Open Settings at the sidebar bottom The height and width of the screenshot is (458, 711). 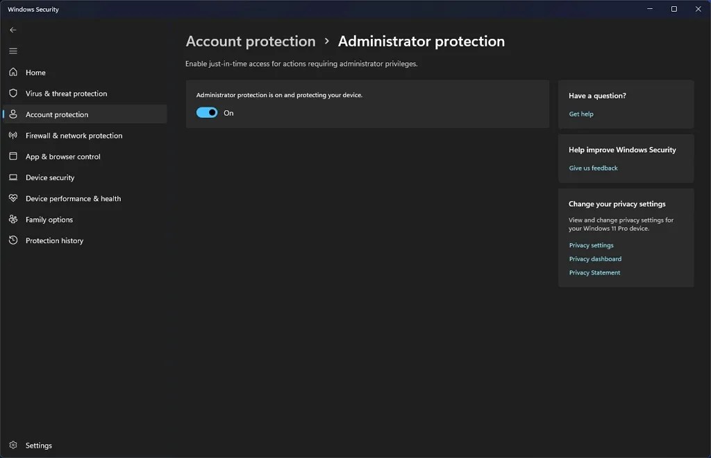pyautogui.click(x=85, y=446)
